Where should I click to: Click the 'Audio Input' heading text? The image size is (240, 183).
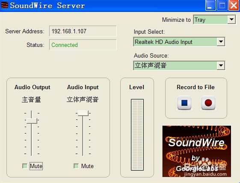pyautogui.click(x=83, y=87)
